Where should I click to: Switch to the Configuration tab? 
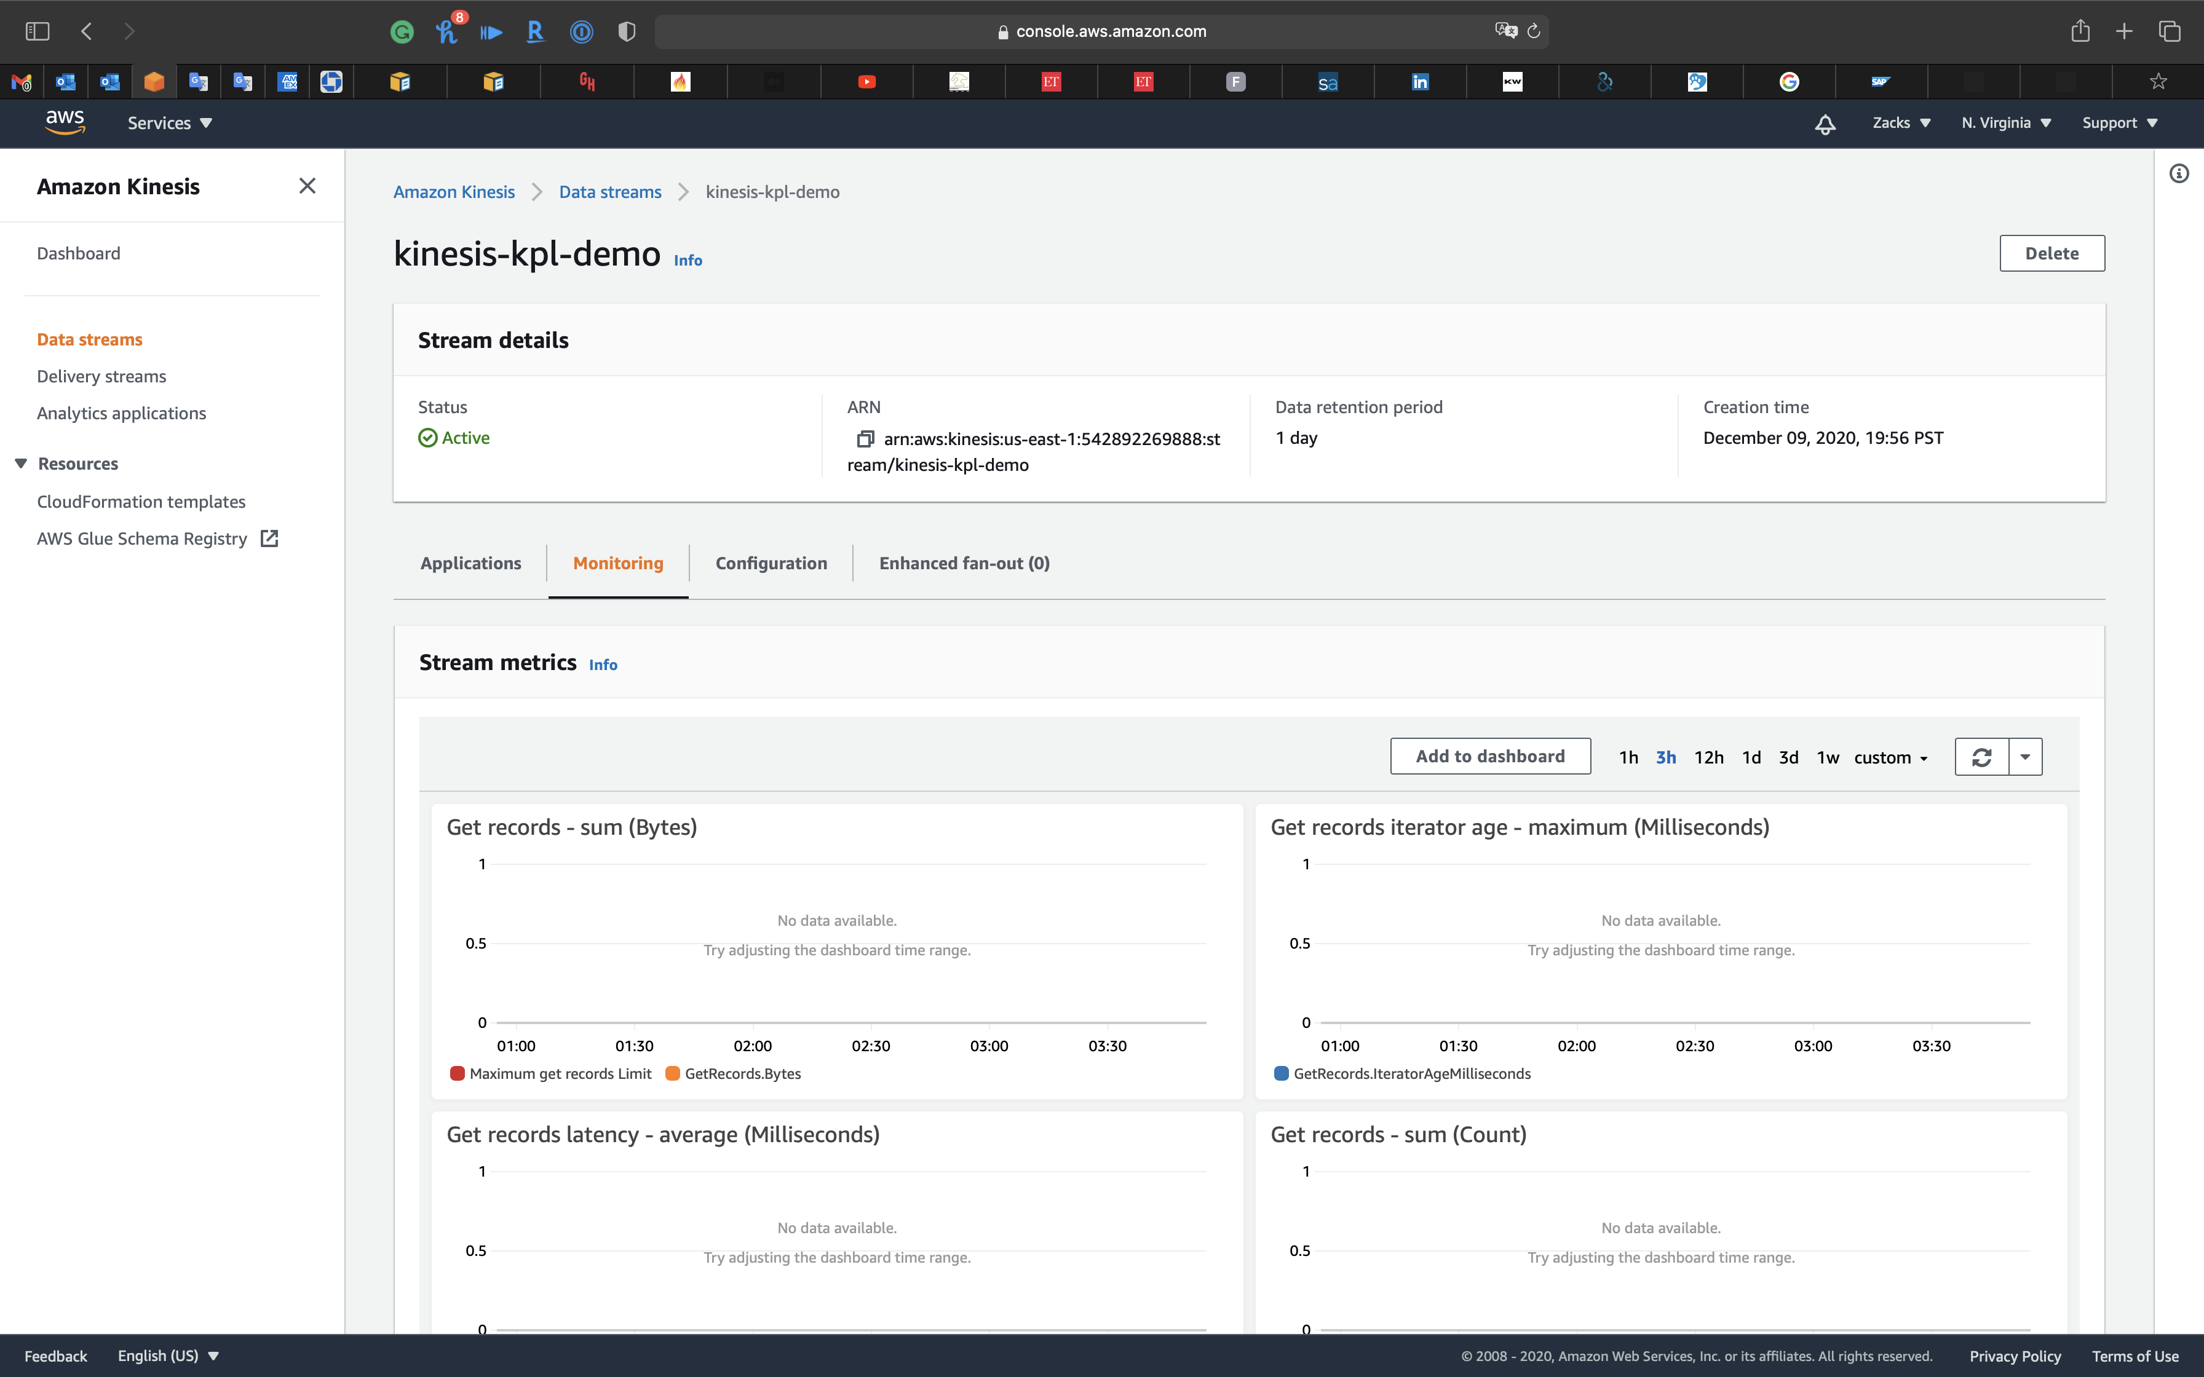[771, 563]
